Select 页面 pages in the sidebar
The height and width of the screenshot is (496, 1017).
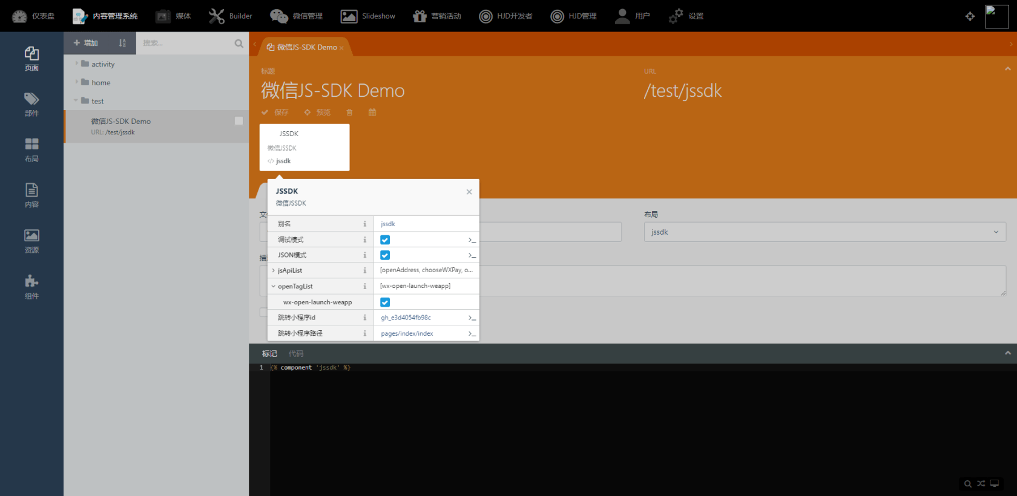31,59
